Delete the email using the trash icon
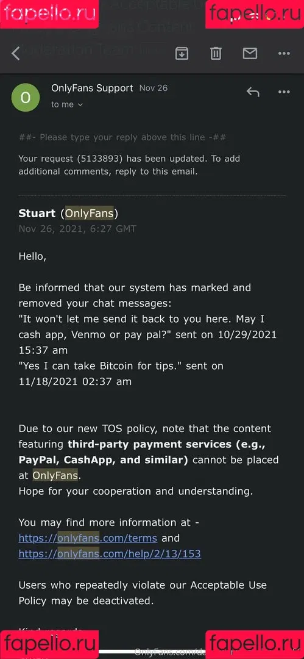The height and width of the screenshot is (659, 304). tap(216, 53)
